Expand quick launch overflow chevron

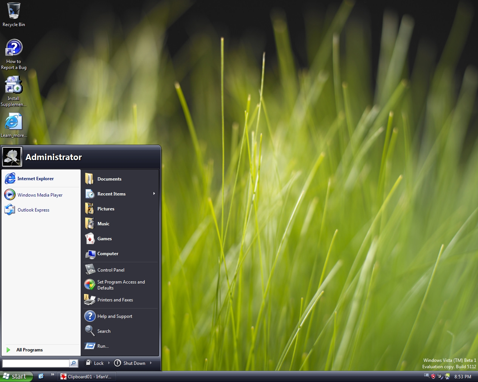[53, 375]
